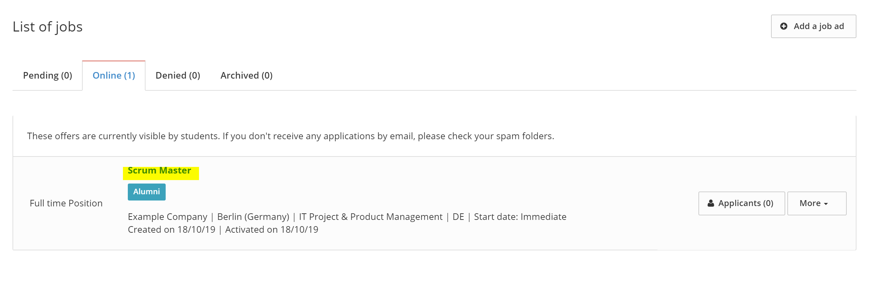Click the Add a job ad button
The image size is (870, 285).
click(814, 26)
